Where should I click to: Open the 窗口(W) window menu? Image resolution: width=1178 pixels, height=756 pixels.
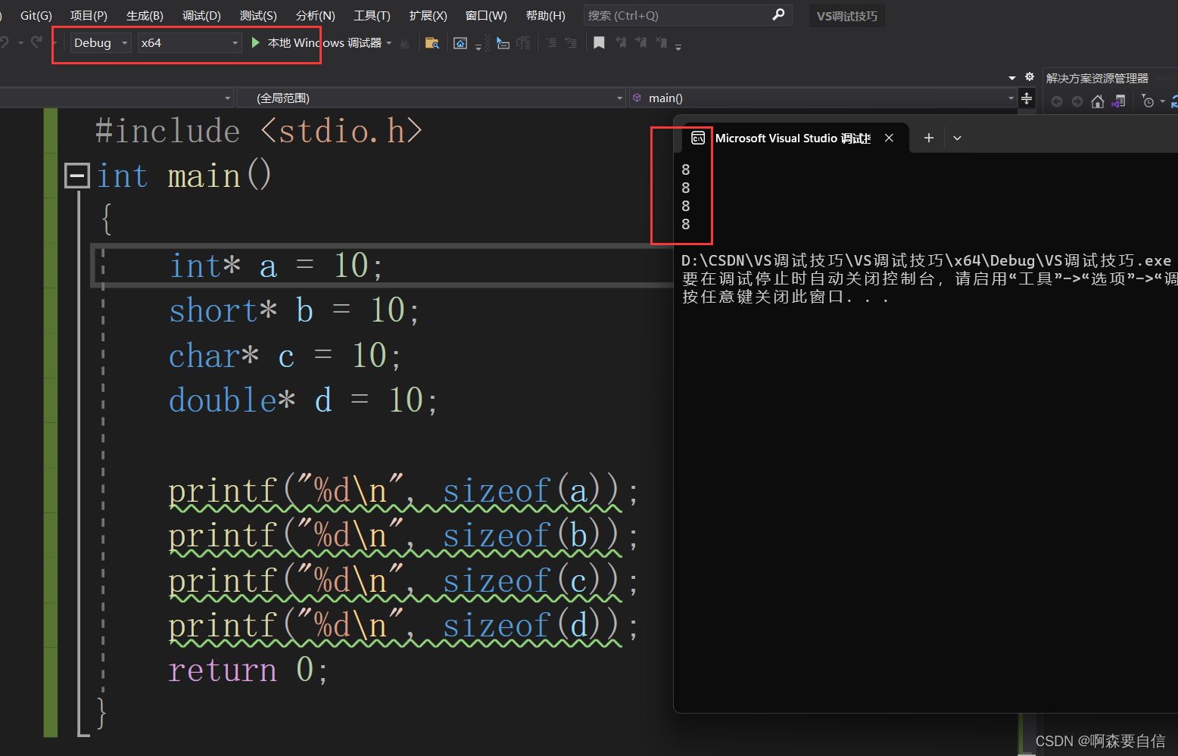tap(486, 15)
